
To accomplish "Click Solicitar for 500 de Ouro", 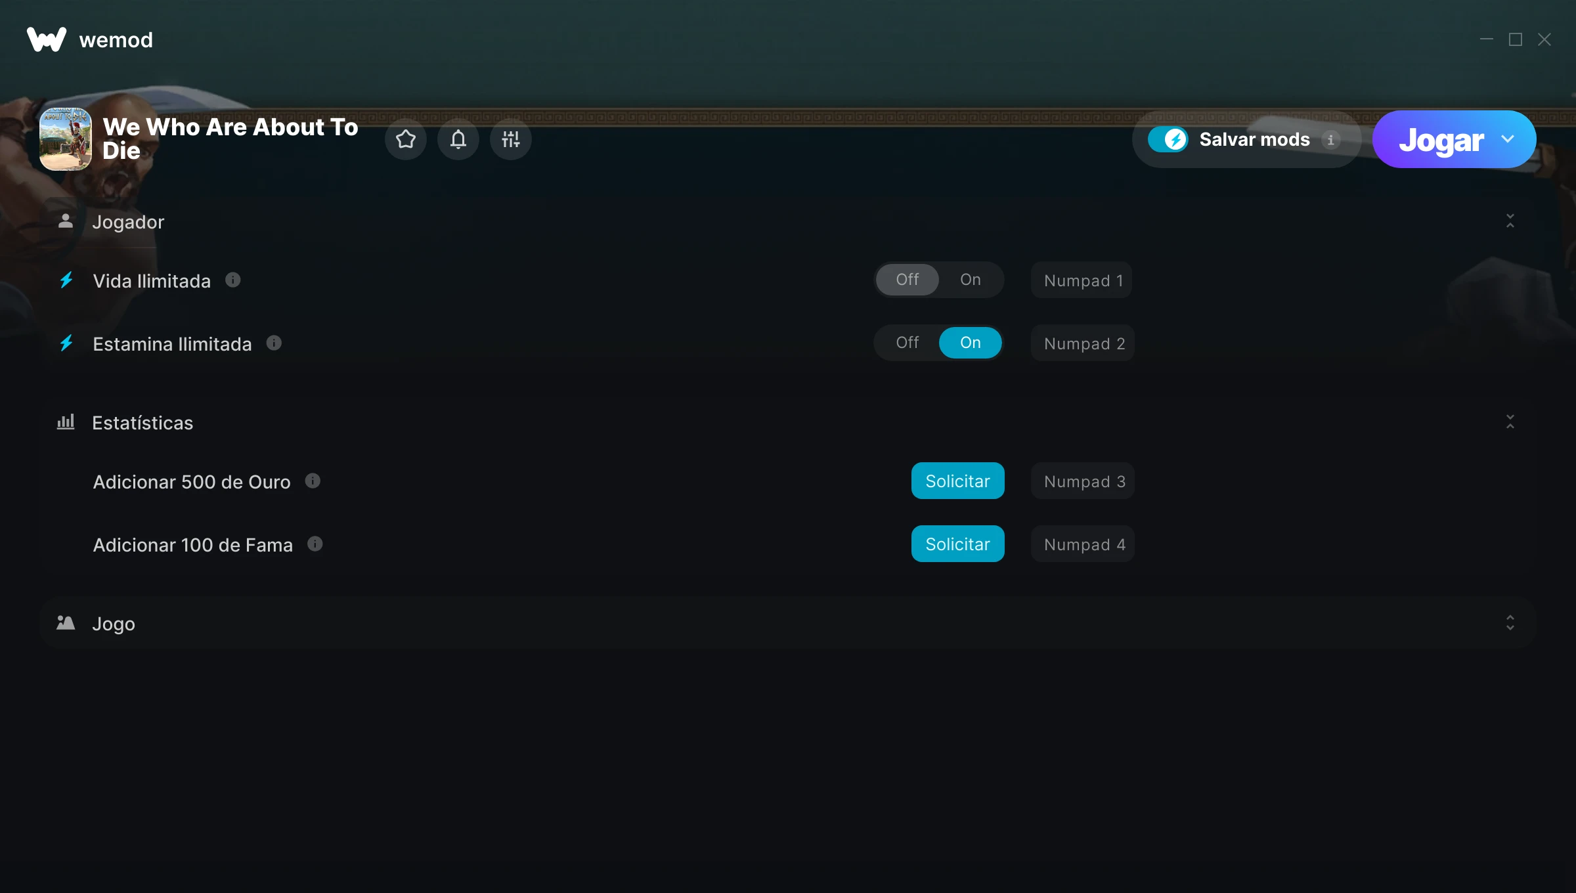I will click(x=957, y=481).
